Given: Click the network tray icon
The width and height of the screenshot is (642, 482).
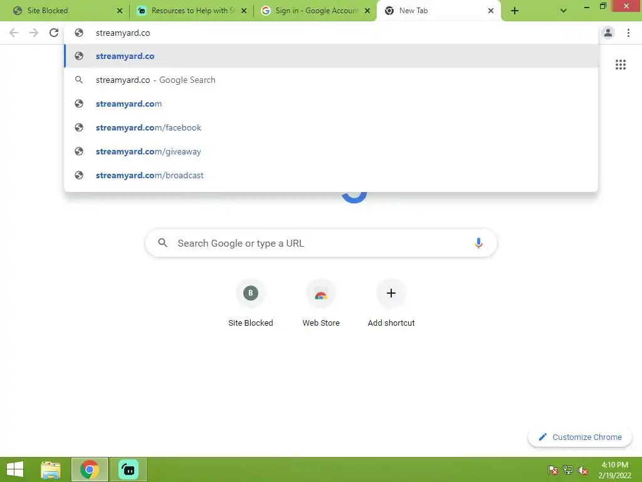Looking at the screenshot, I should coord(568,470).
